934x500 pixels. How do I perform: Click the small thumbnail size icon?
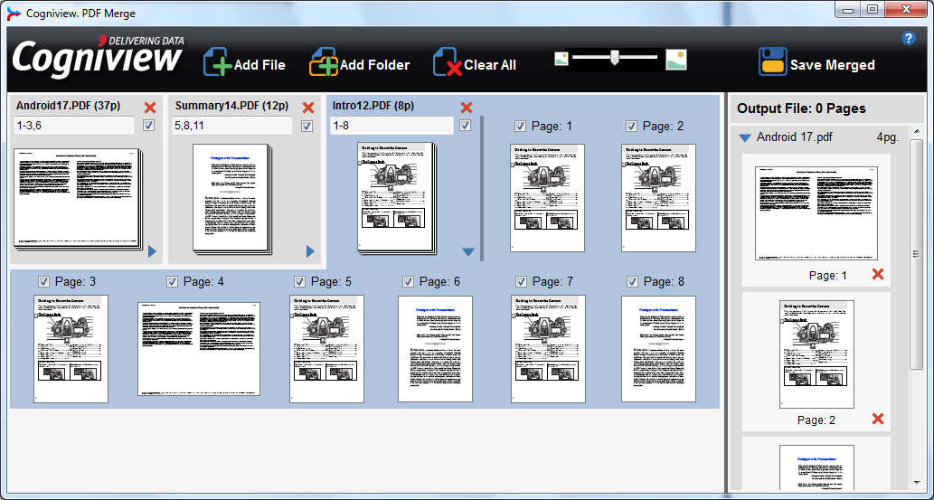click(x=561, y=59)
